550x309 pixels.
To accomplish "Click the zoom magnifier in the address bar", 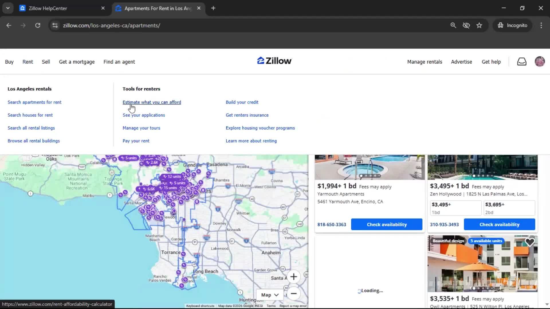I will coord(453,25).
